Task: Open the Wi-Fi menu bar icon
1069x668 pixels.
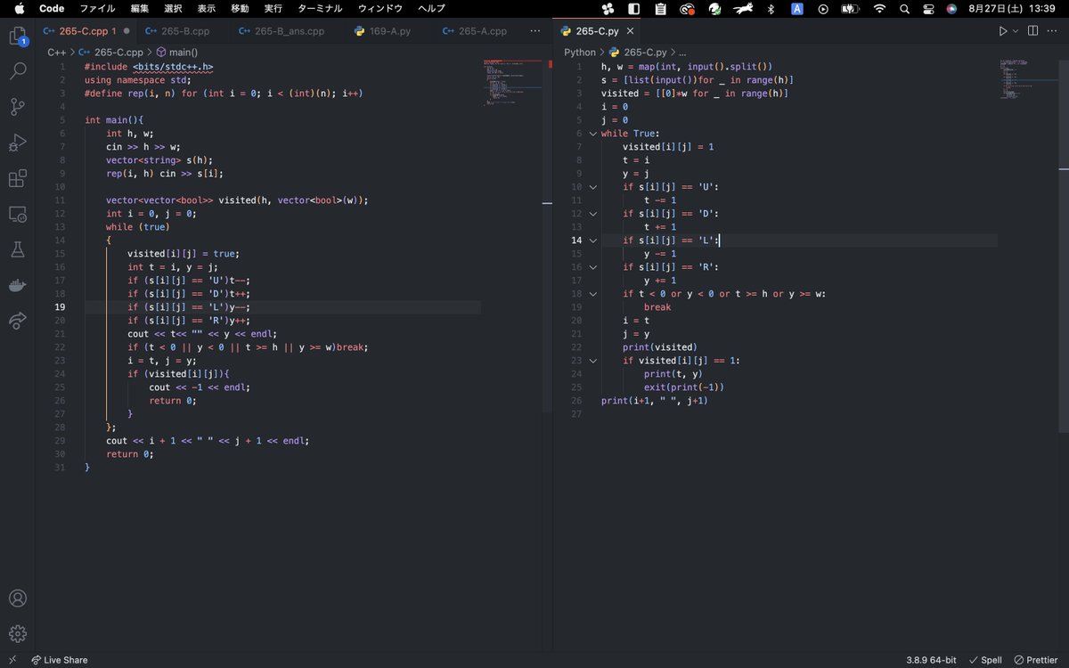Action: click(879, 8)
